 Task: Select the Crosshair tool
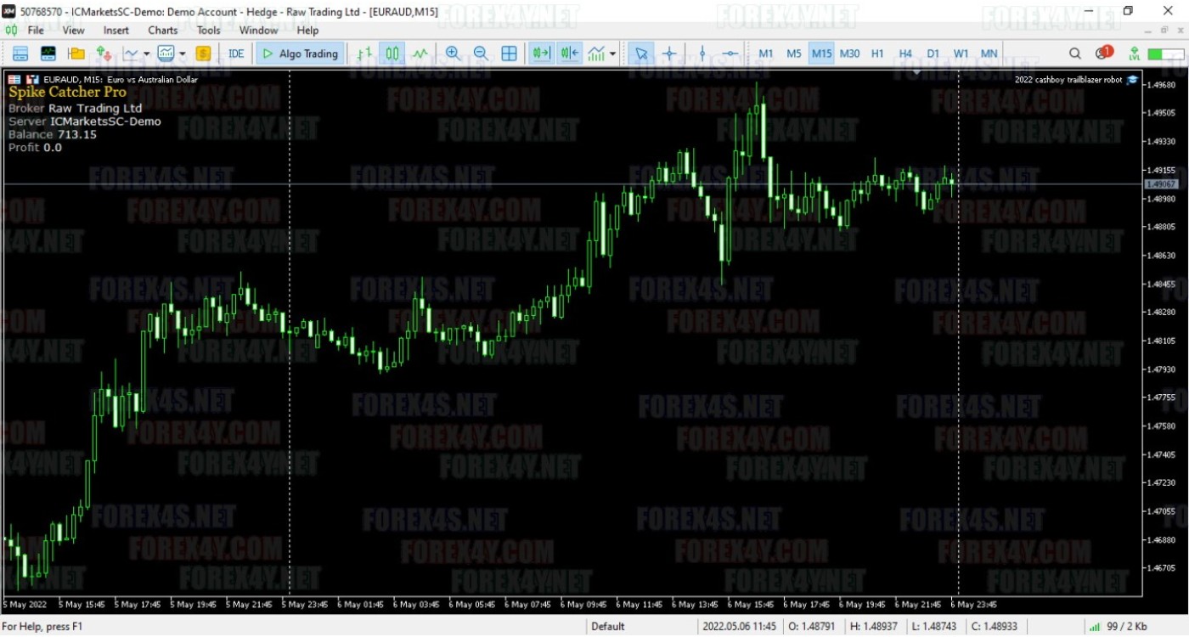click(669, 54)
